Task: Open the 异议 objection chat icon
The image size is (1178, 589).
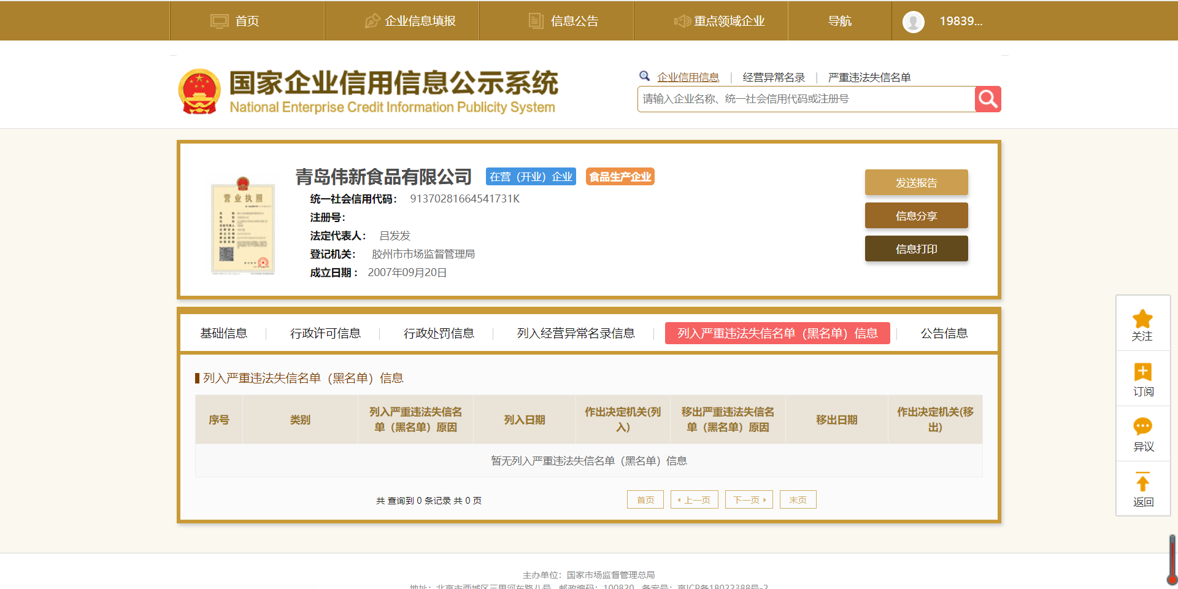Action: click(1142, 426)
